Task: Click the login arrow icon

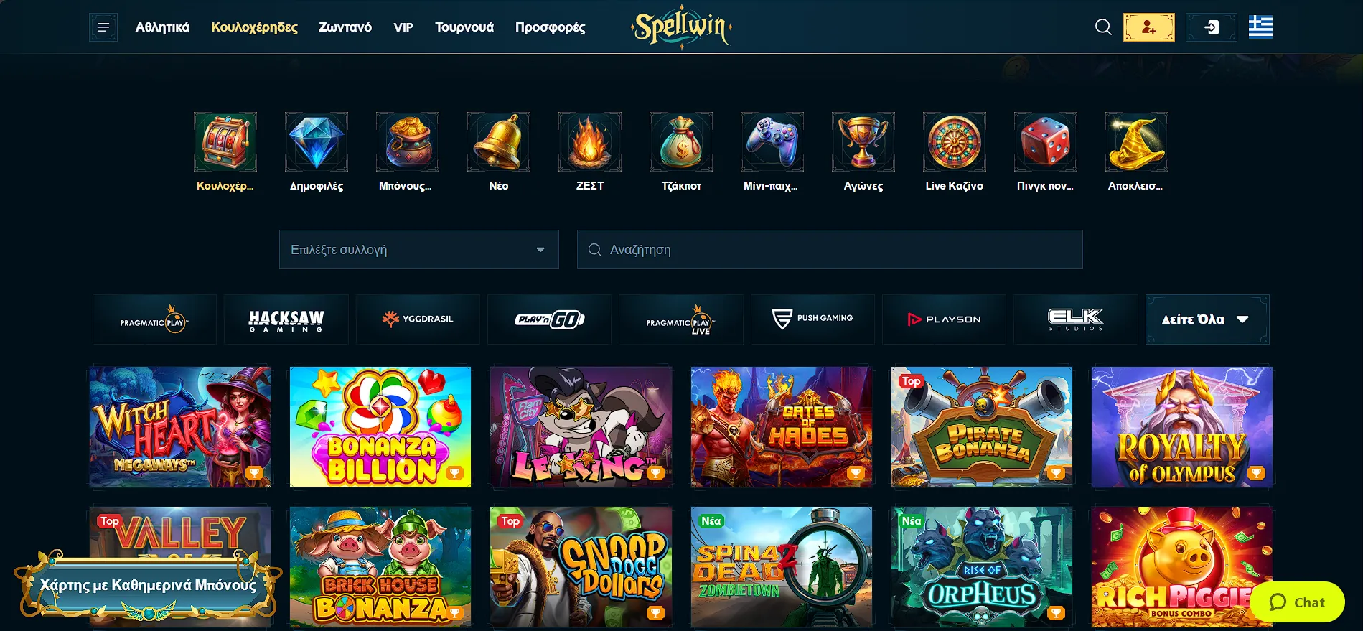Action: pyautogui.click(x=1212, y=27)
